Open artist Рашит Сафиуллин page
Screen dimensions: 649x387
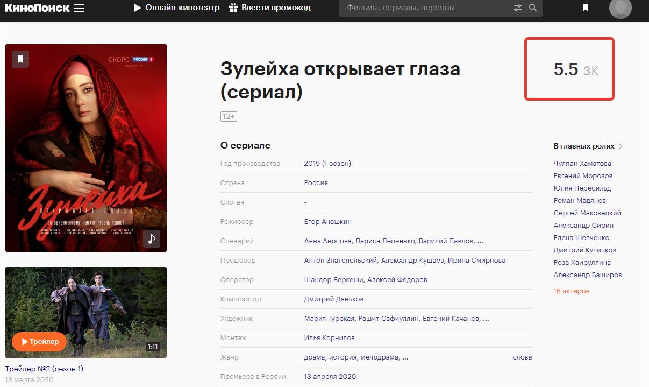tap(388, 318)
